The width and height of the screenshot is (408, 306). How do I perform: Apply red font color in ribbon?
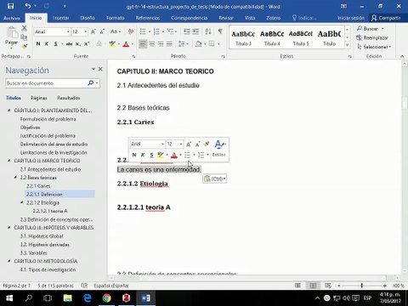[126, 44]
